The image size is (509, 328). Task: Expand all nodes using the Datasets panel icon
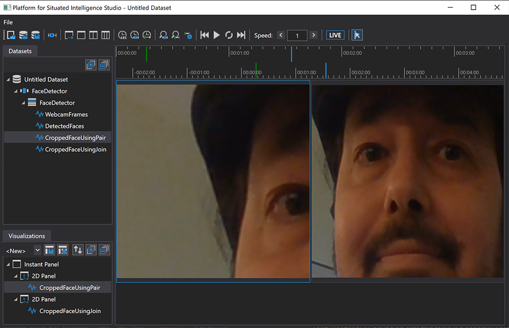pos(91,64)
